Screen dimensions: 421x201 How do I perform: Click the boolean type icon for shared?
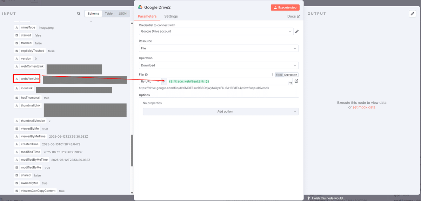[16, 175]
